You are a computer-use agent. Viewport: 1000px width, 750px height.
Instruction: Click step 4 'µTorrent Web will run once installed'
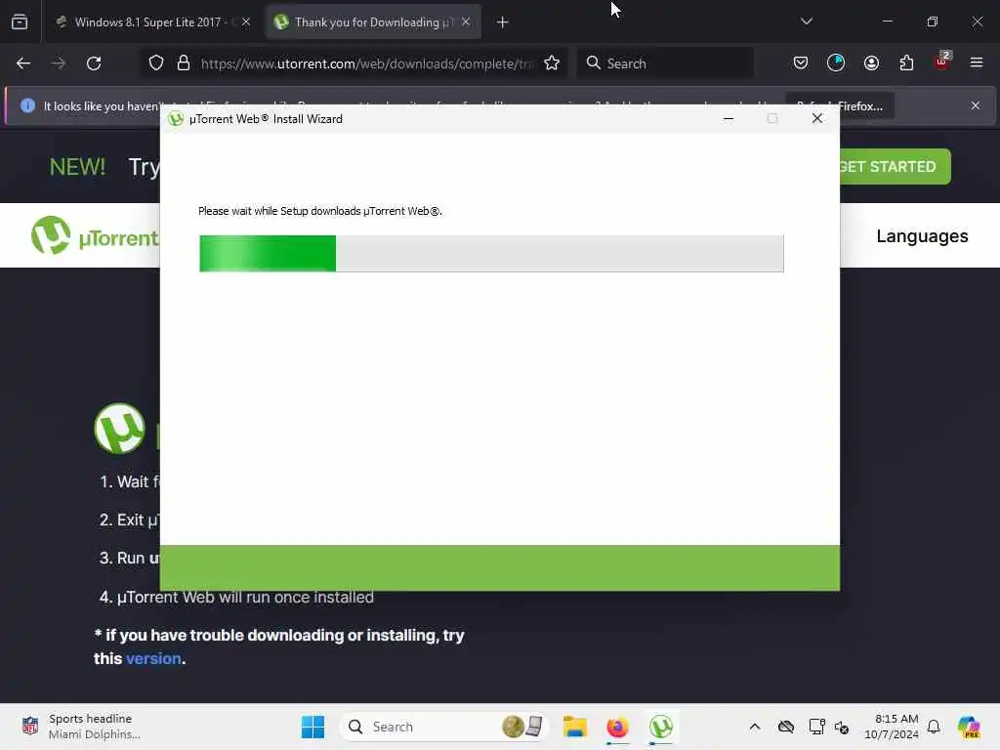click(236, 597)
